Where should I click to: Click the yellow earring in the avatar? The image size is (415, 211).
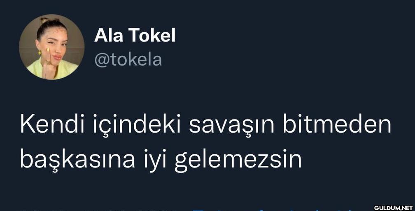[40, 52]
